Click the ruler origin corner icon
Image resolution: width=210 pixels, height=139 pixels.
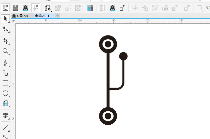tap(13, 21)
